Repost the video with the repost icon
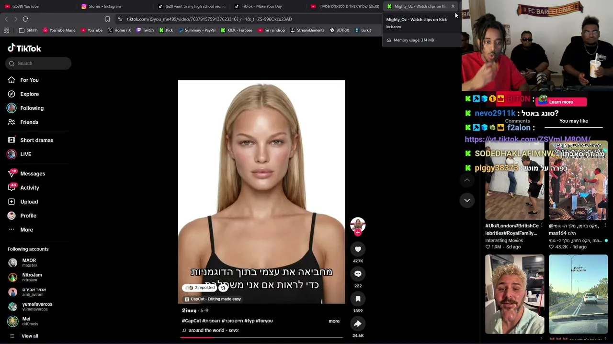613x344 pixels. coord(223,288)
